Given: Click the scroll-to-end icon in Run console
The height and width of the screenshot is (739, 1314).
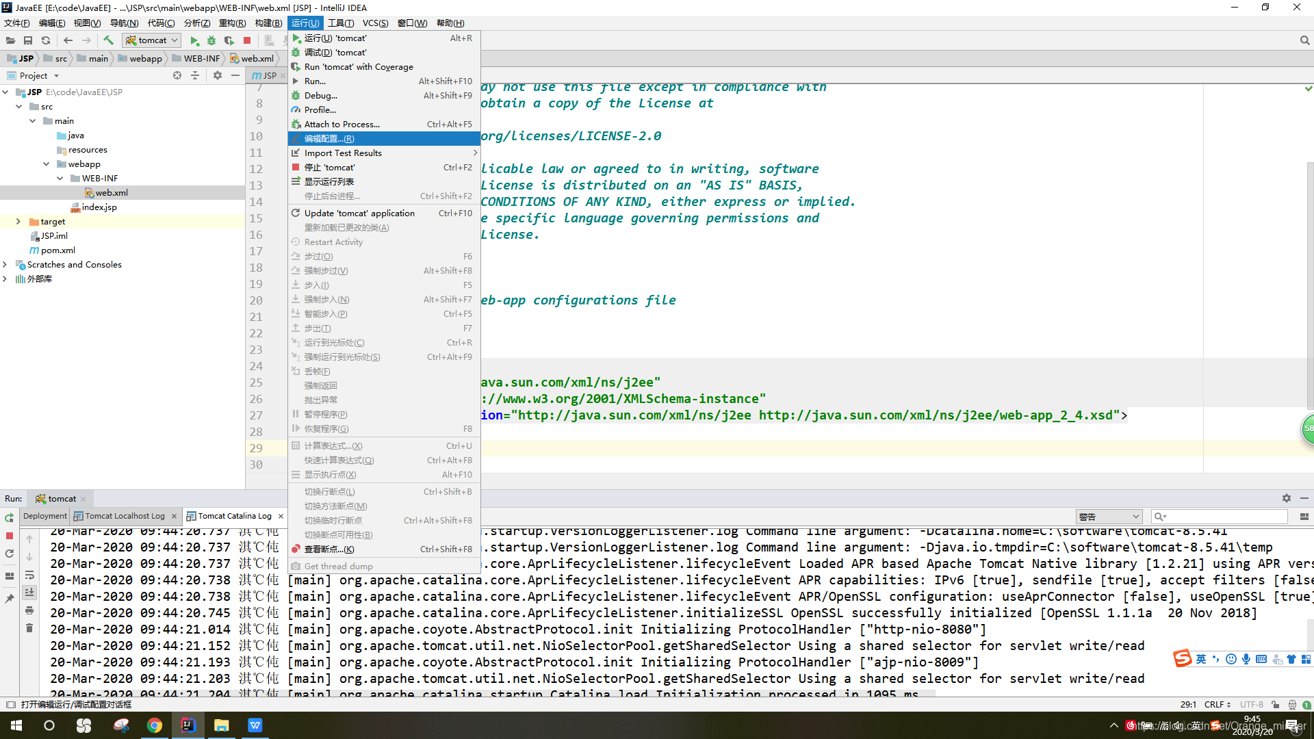Looking at the screenshot, I should pos(29,593).
